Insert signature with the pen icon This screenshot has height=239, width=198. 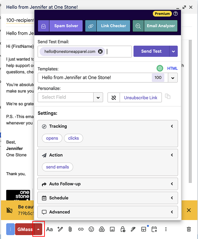[133, 229]
